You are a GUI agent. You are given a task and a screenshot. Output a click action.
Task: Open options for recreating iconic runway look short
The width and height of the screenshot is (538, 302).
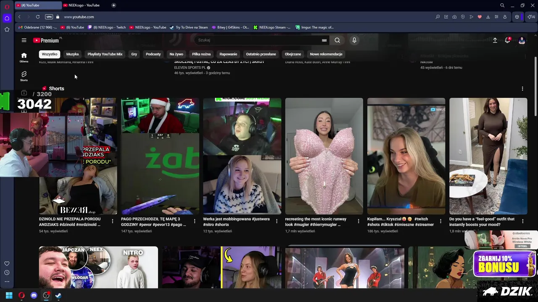pos(359,221)
